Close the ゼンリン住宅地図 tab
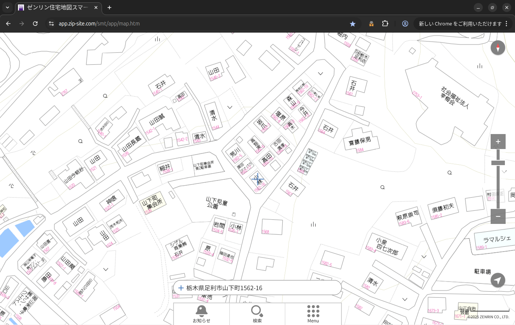The height and width of the screenshot is (325, 515). point(96,7)
